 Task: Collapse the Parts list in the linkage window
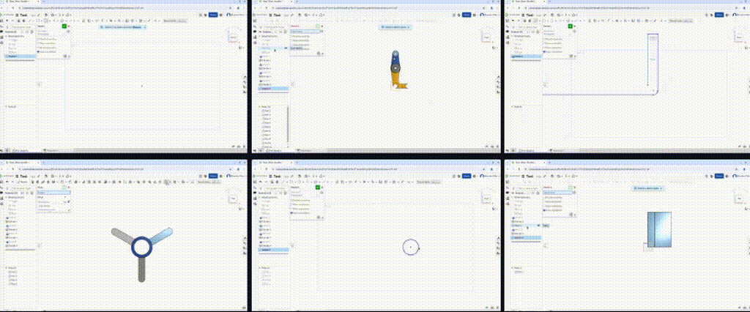[259, 106]
